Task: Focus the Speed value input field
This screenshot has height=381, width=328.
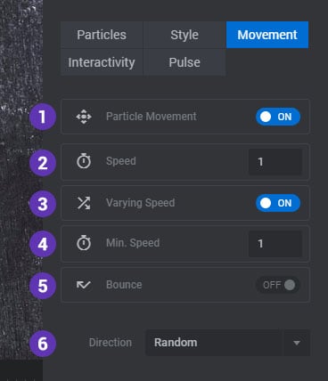Action: [275, 162]
